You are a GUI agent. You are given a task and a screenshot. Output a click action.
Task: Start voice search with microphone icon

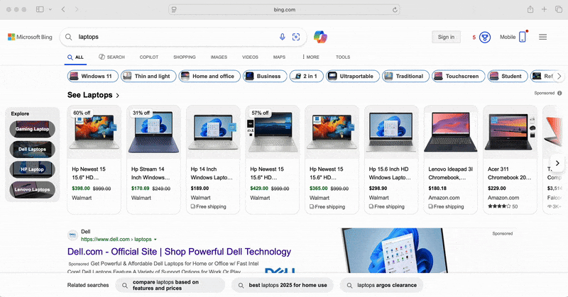pyautogui.click(x=282, y=37)
